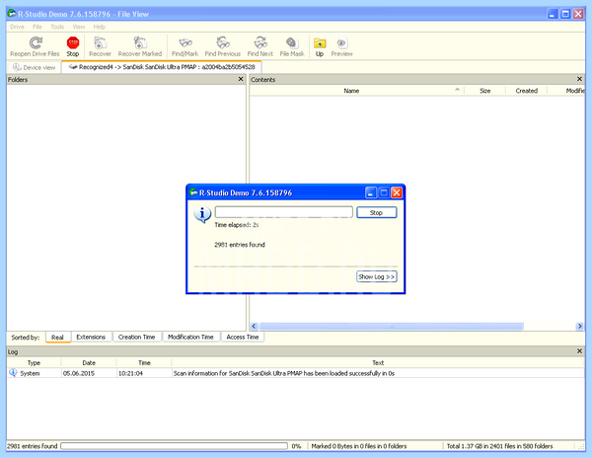Click Stop button in progress dialog
This screenshot has height=458, width=592.
coord(377,212)
